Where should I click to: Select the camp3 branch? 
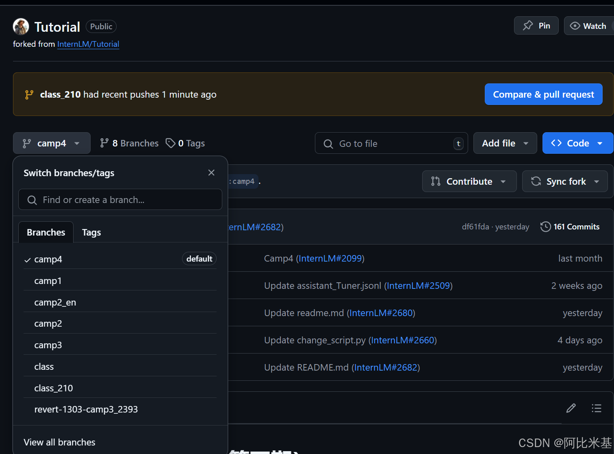(x=120, y=345)
